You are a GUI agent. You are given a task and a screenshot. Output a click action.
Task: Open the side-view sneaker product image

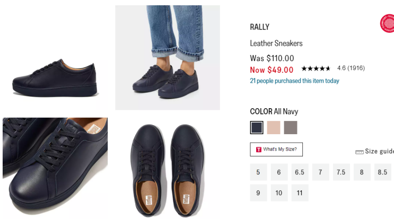55,80
